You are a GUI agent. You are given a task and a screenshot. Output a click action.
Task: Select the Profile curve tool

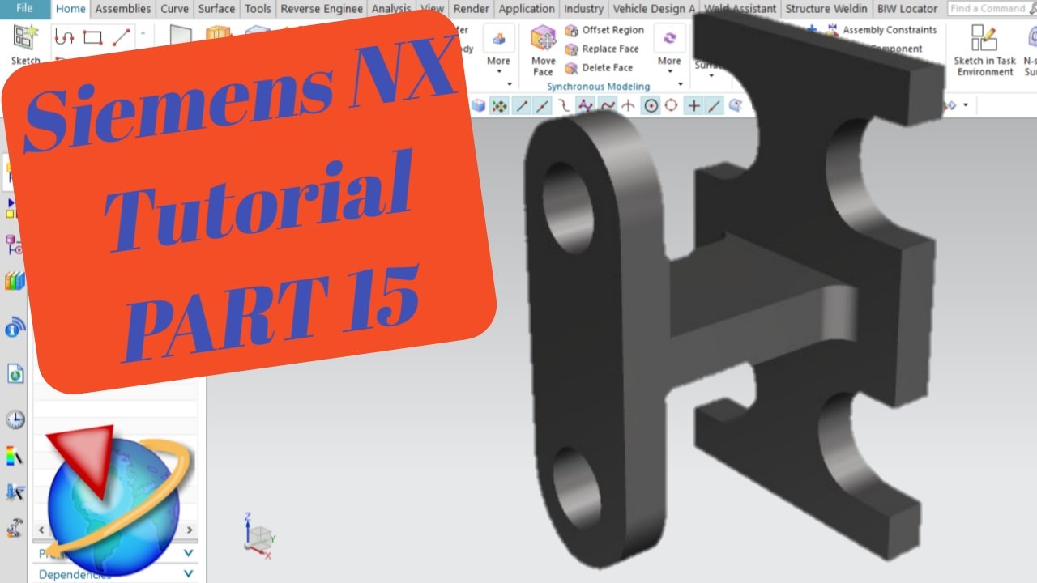pos(65,37)
